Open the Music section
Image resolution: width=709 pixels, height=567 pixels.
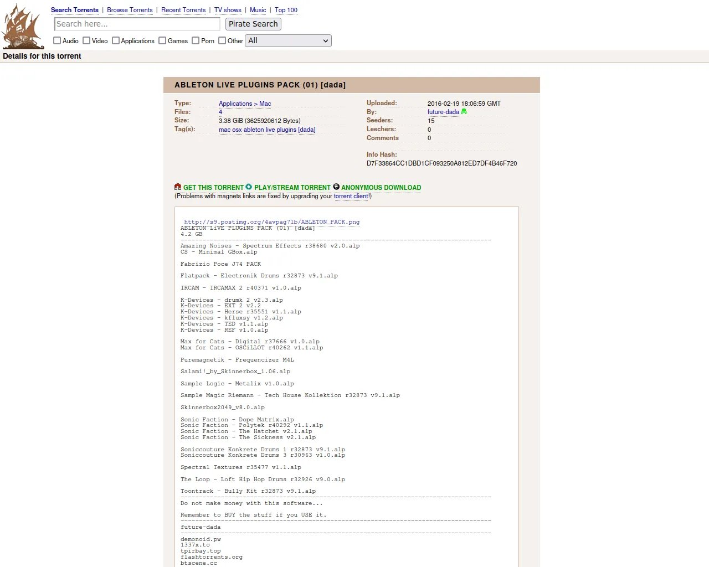[258, 10]
